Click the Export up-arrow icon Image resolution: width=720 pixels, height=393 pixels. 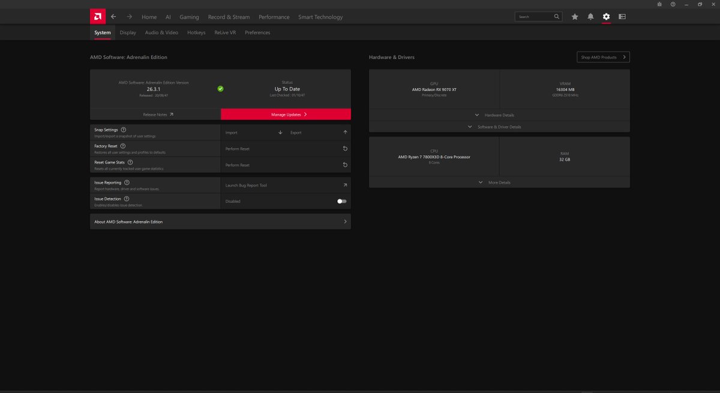tap(345, 132)
